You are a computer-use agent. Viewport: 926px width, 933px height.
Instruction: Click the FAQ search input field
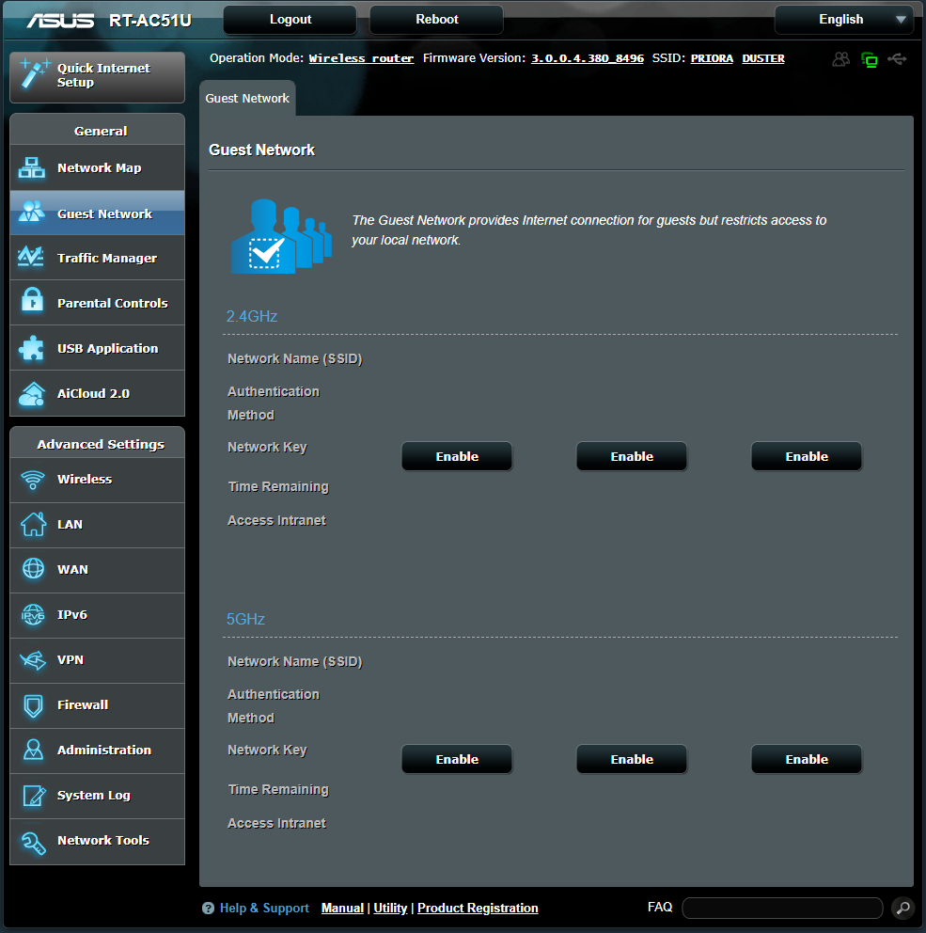pos(782,908)
